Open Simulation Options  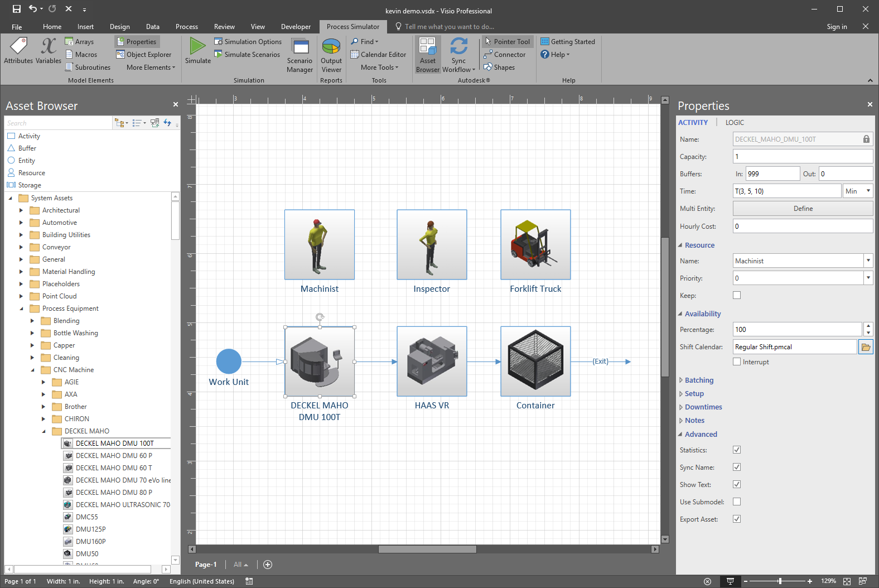click(248, 41)
